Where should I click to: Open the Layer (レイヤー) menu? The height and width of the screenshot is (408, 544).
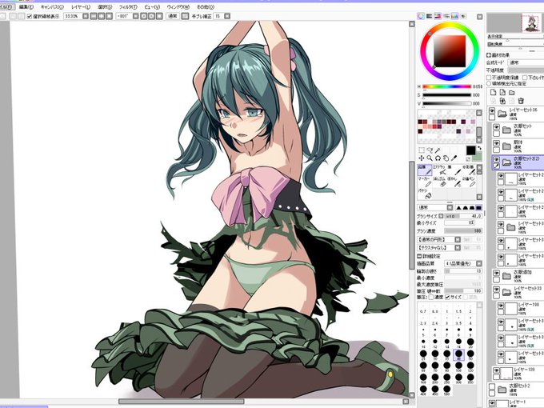[81, 7]
